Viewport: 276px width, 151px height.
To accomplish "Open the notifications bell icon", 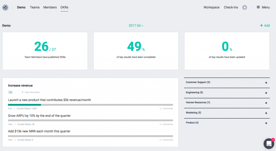I will (244, 7).
